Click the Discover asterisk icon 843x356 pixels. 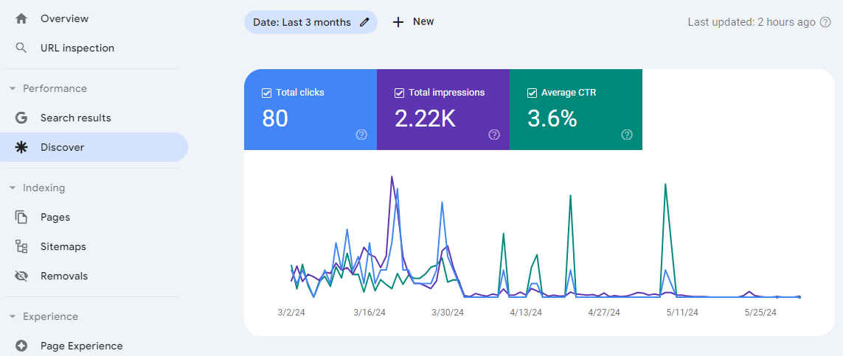click(x=21, y=147)
